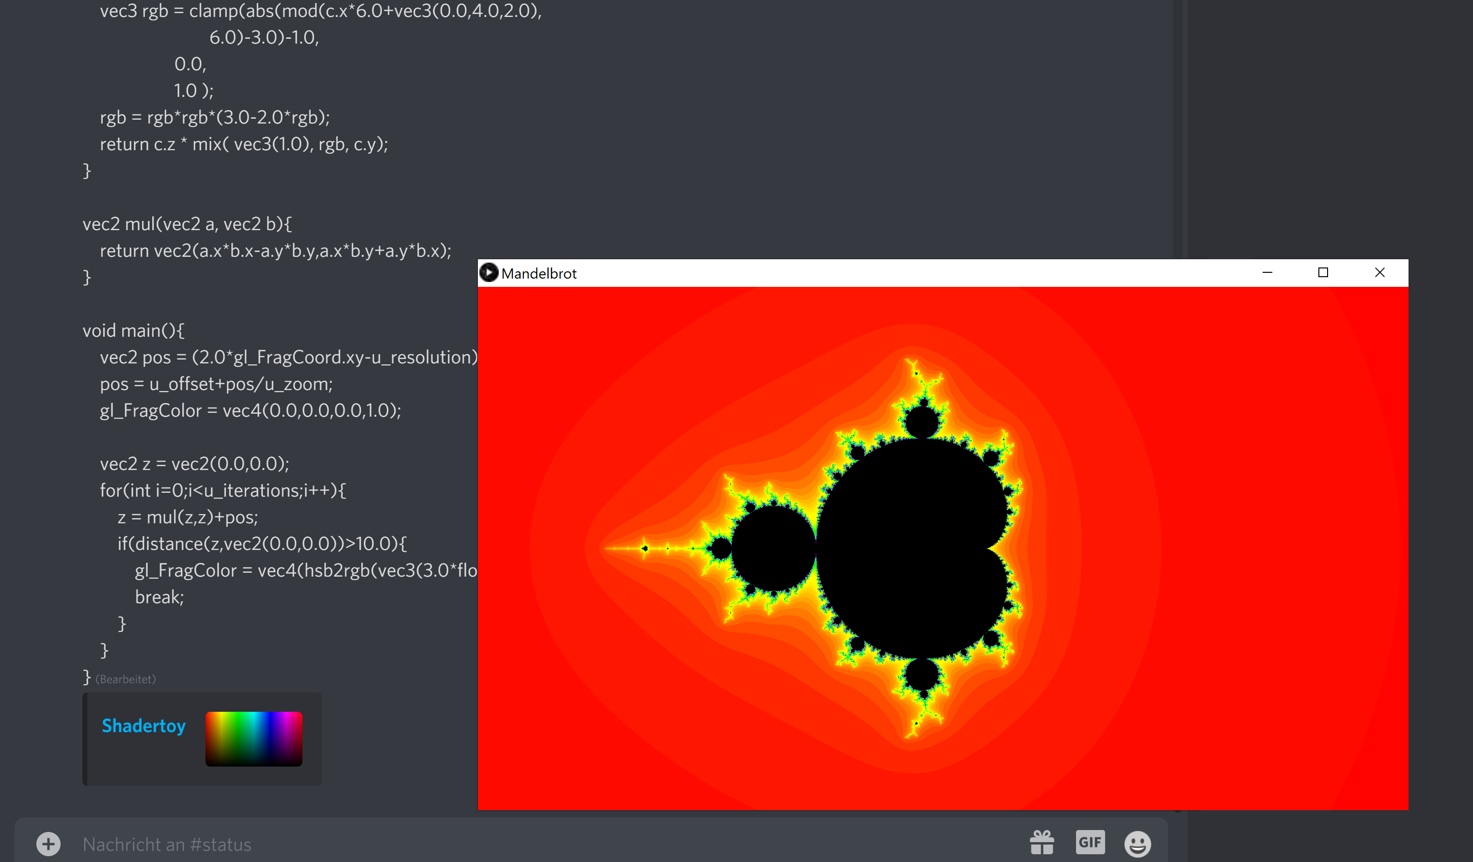Click the Shadertoy color spectrum thumbnail
Image resolution: width=1473 pixels, height=862 pixels.
[253, 739]
